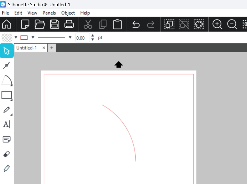This screenshot has width=247, height=184.
Task: Select the Rectangle drawing tool
Action: point(7,95)
